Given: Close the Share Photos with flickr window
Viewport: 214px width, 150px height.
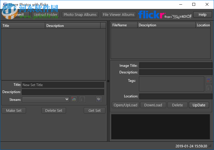Looking at the screenshot, I should (207, 4).
